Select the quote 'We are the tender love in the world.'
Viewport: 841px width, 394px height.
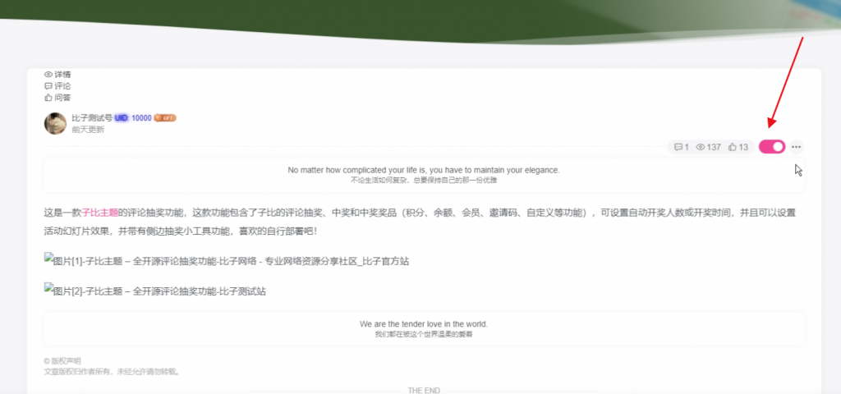pos(424,324)
